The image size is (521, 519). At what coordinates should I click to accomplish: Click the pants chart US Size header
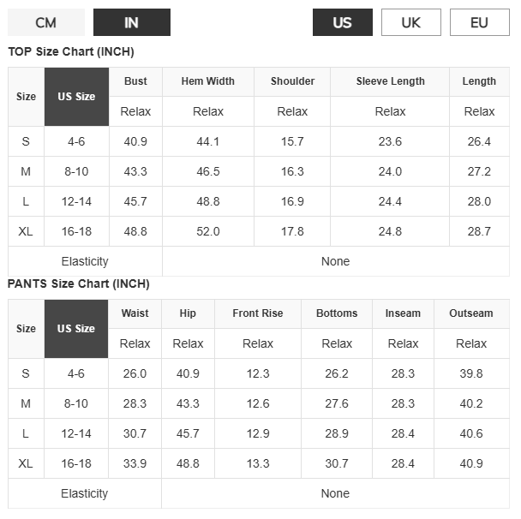tap(76, 329)
